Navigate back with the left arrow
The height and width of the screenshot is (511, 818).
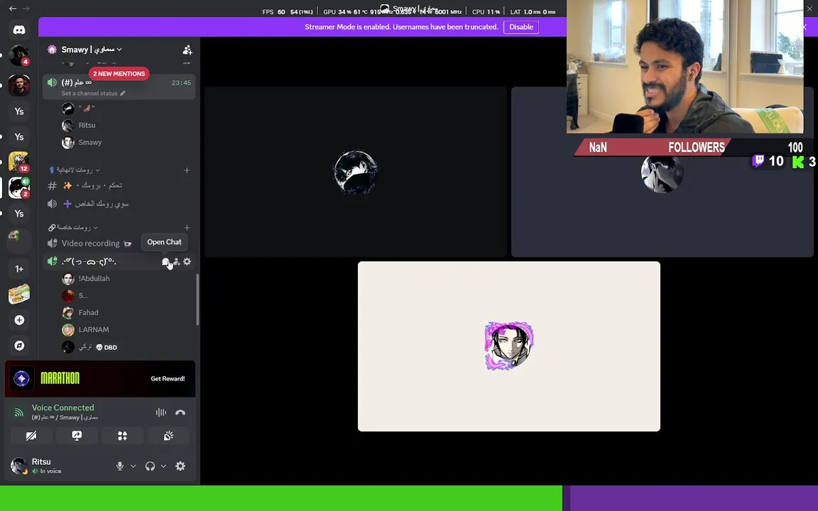pyautogui.click(x=13, y=9)
